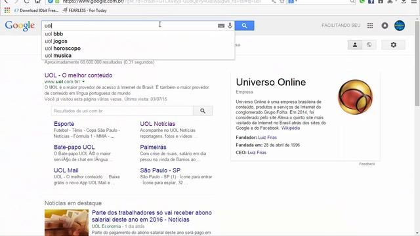Click the Notícias em destaque heading
420x236 pixels.
coord(73,203)
